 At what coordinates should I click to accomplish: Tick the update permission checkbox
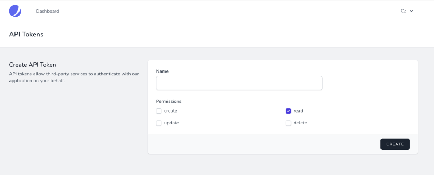click(x=159, y=123)
